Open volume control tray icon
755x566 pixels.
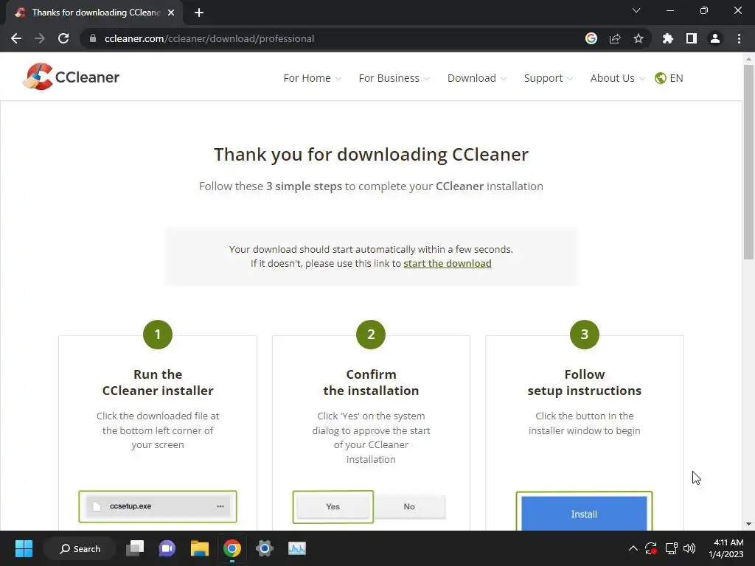coord(689,548)
